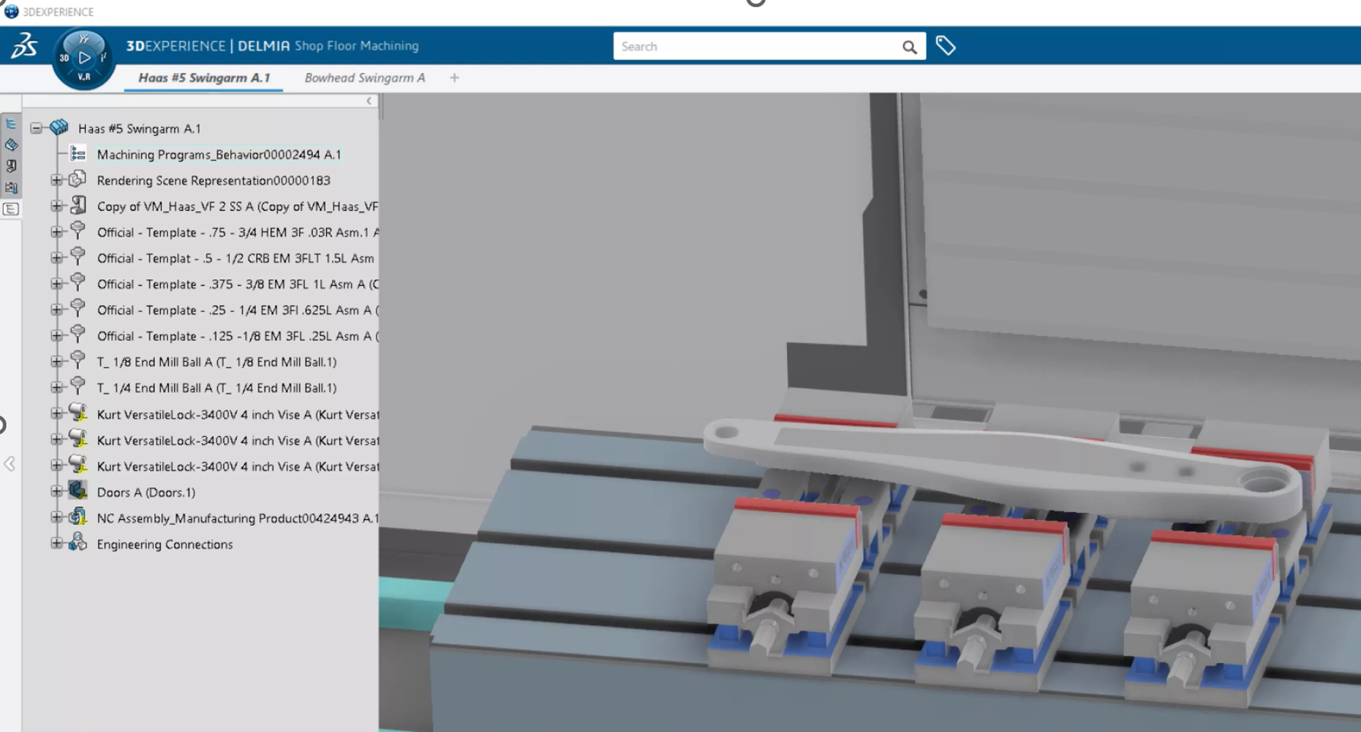Click Rendering Scene Representation icon
The height and width of the screenshot is (732, 1361).
pos(78,179)
